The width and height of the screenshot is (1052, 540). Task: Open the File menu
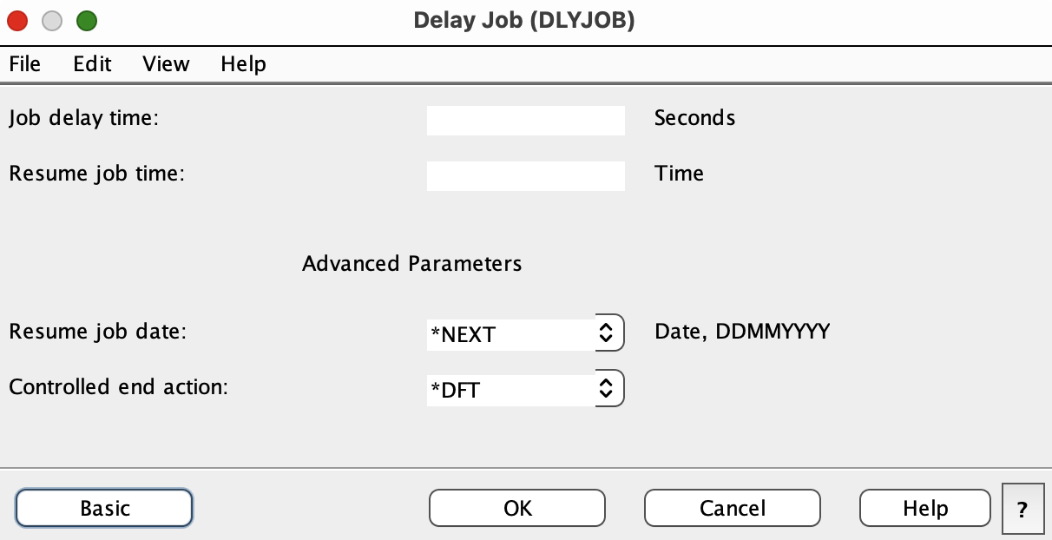[x=25, y=63]
